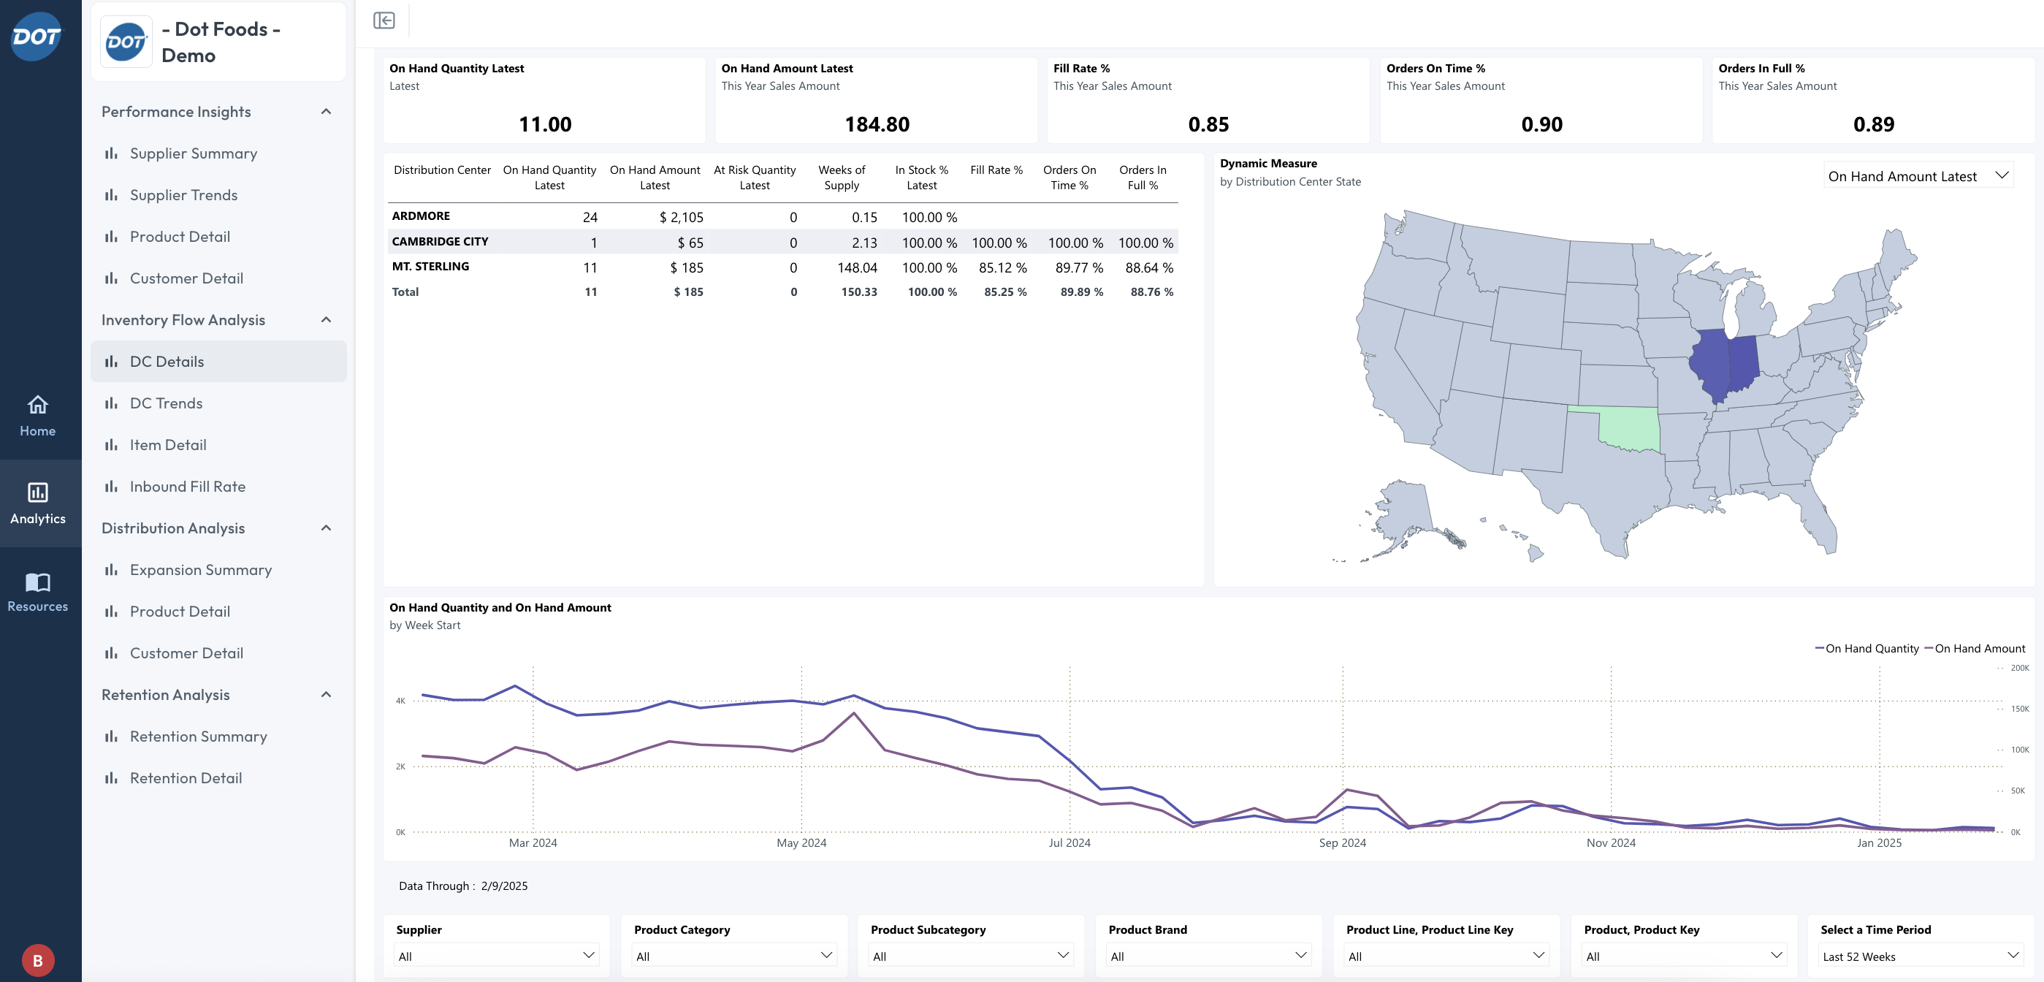Click chart icon beside Inbound Fill Rate
The image size is (2044, 982).
[x=111, y=487]
